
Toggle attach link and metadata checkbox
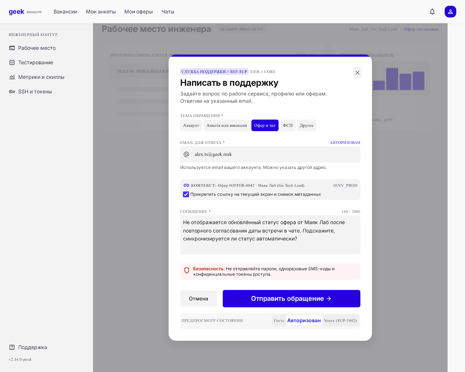[186, 194]
